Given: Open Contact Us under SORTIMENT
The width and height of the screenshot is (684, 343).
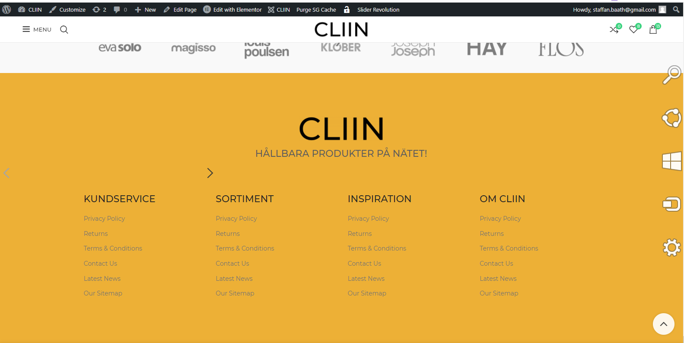Looking at the screenshot, I should (x=232, y=264).
